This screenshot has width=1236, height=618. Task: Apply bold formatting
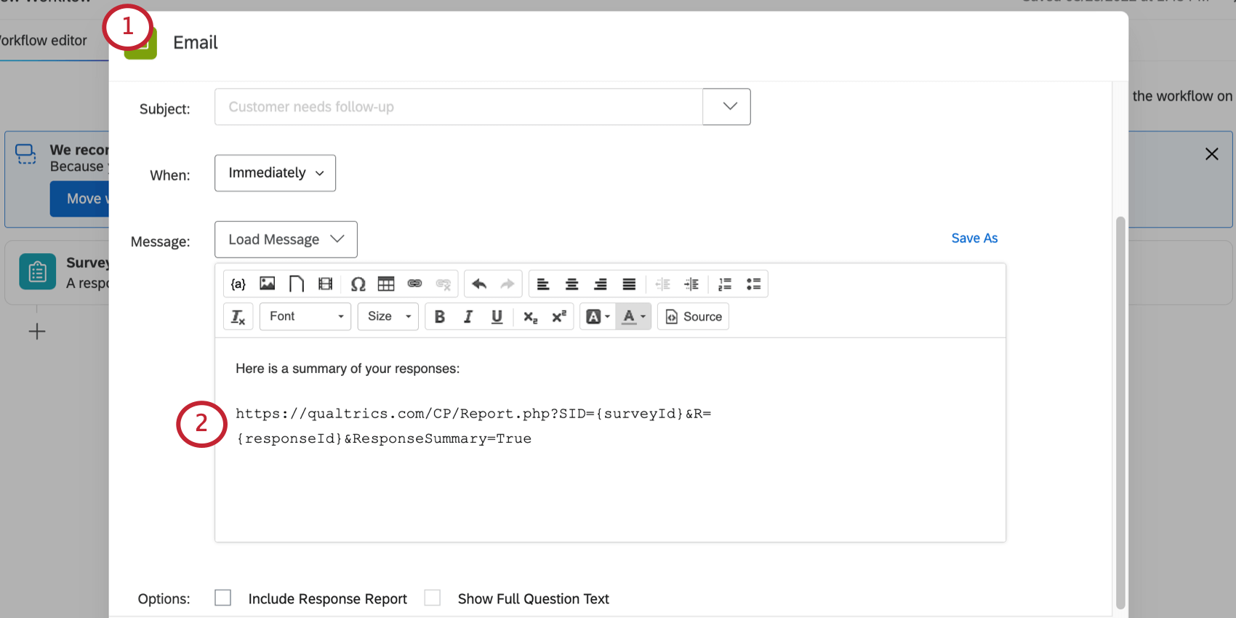439,317
